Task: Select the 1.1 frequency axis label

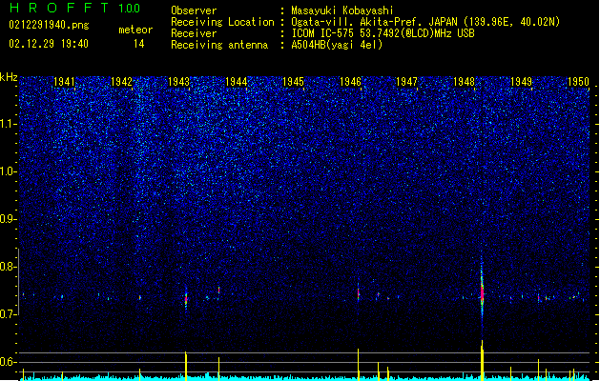Action: [x=9, y=124]
